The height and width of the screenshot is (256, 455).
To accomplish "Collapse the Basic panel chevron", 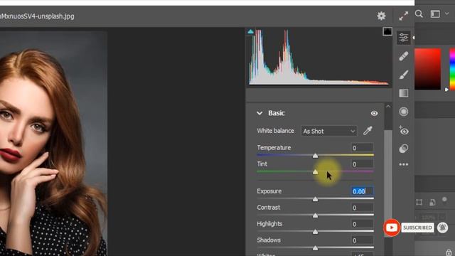I will point(259,113).
